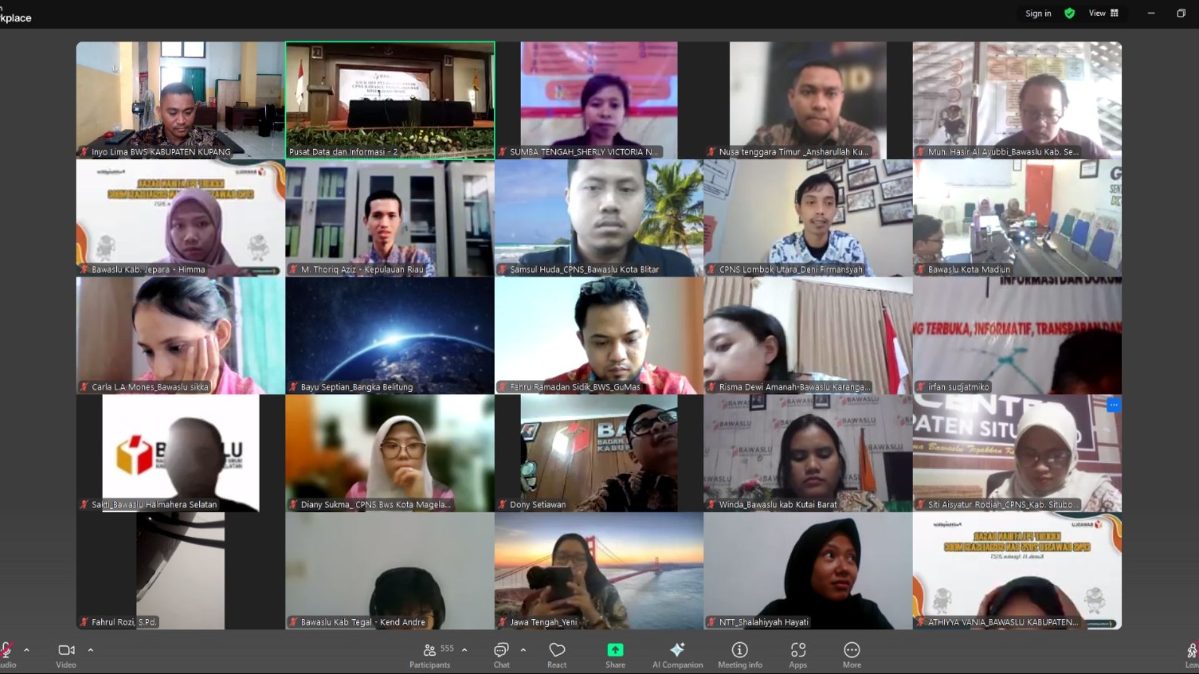Image resolution: width=1199 pixels, height=674 pixels.
Task: Click the Leave meeting button
Action: (x=1192, y=655)
